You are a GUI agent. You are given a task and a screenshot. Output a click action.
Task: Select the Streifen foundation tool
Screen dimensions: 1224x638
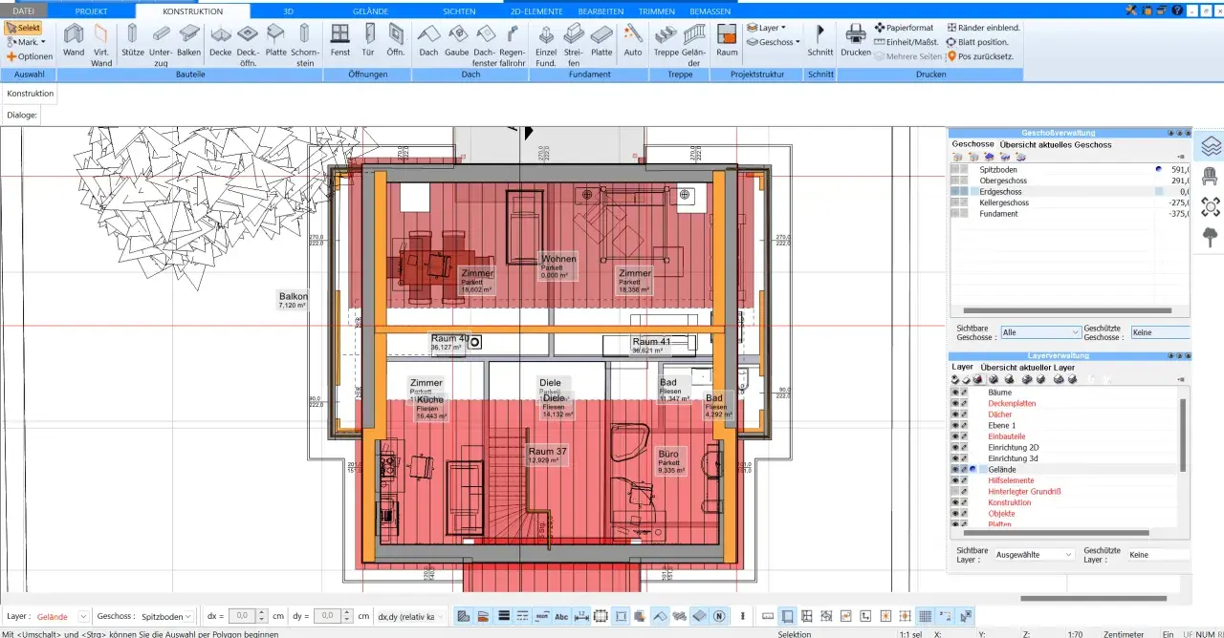(x=575, y=44)
